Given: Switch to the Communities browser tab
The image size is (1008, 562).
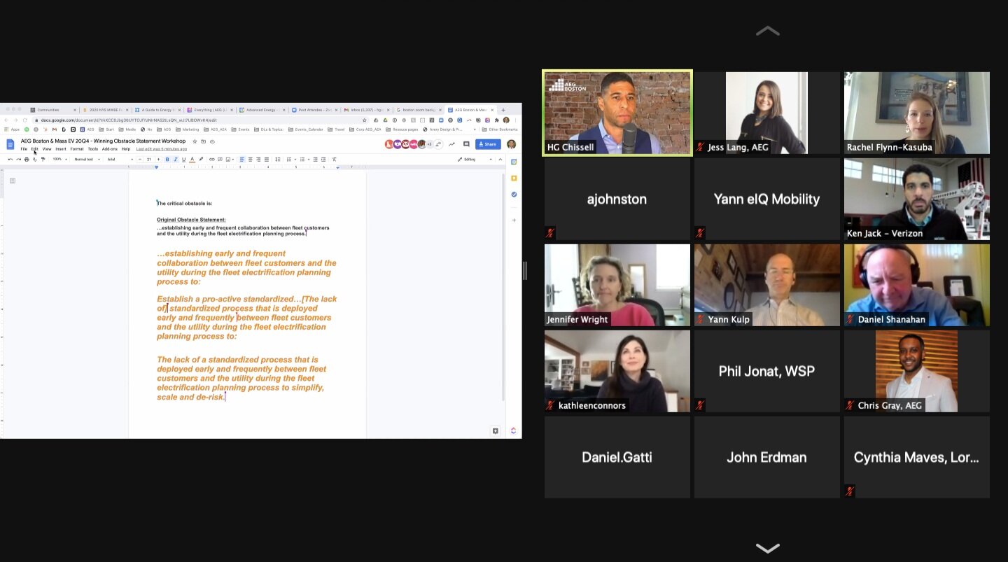Looking at the screenshot, I should click(x=52, y=110).
